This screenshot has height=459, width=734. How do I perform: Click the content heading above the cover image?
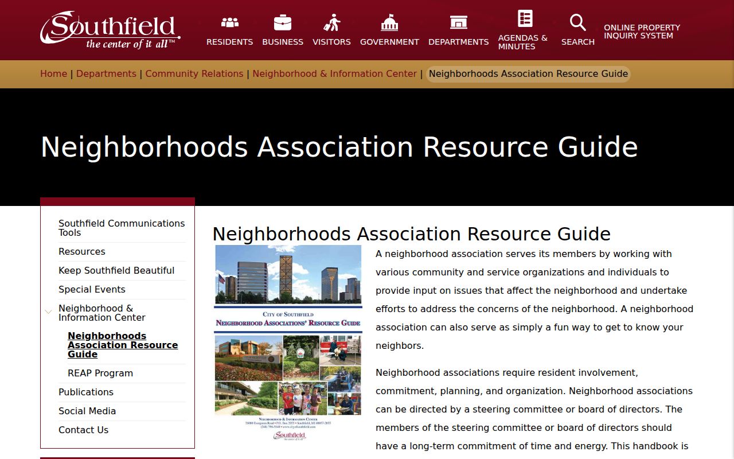411,234
